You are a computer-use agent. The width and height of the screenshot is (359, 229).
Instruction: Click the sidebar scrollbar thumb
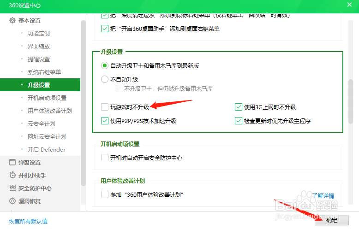(x=84, y=103)
